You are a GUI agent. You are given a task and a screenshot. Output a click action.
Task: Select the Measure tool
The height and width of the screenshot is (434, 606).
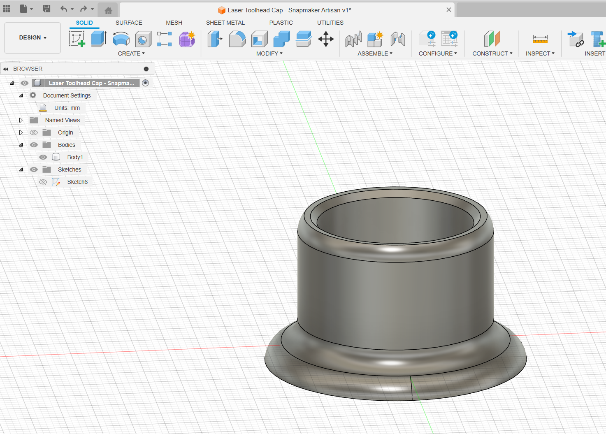540,39
